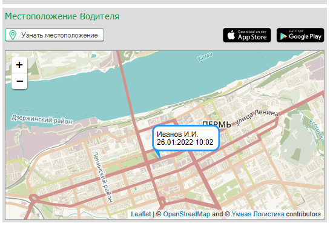Click the Ленинский район map label
The width and height of the screenshot is (336, 226).
(x=102, y=177)
